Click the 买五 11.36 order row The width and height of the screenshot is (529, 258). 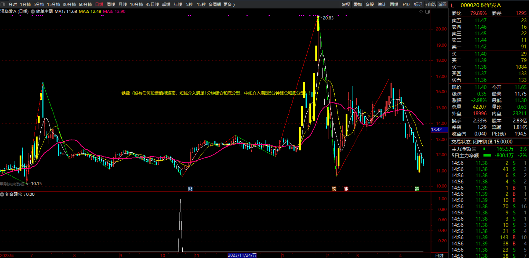pyautogui.click(x=489, y=80)
